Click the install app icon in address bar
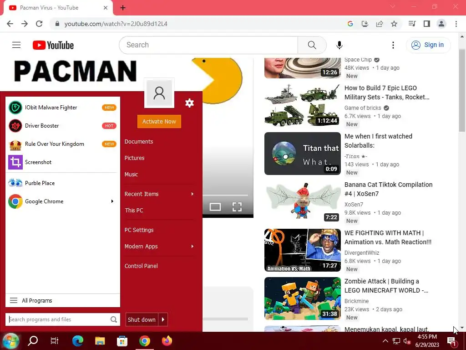This screenshot has width=466, height=350. pos(365,24)
